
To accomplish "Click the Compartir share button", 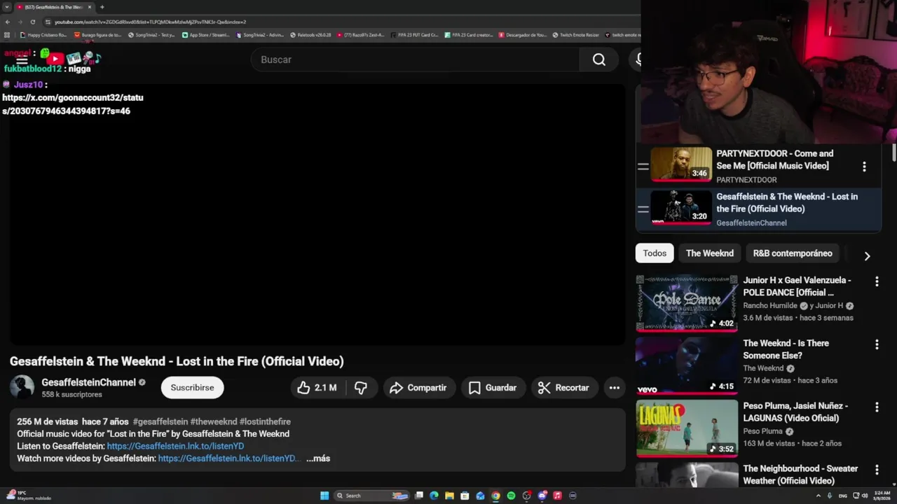I will [418, 388].
